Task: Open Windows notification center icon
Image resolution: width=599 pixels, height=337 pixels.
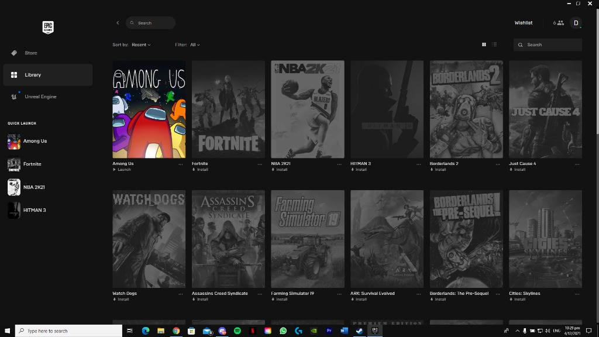Action: point(588,331)
